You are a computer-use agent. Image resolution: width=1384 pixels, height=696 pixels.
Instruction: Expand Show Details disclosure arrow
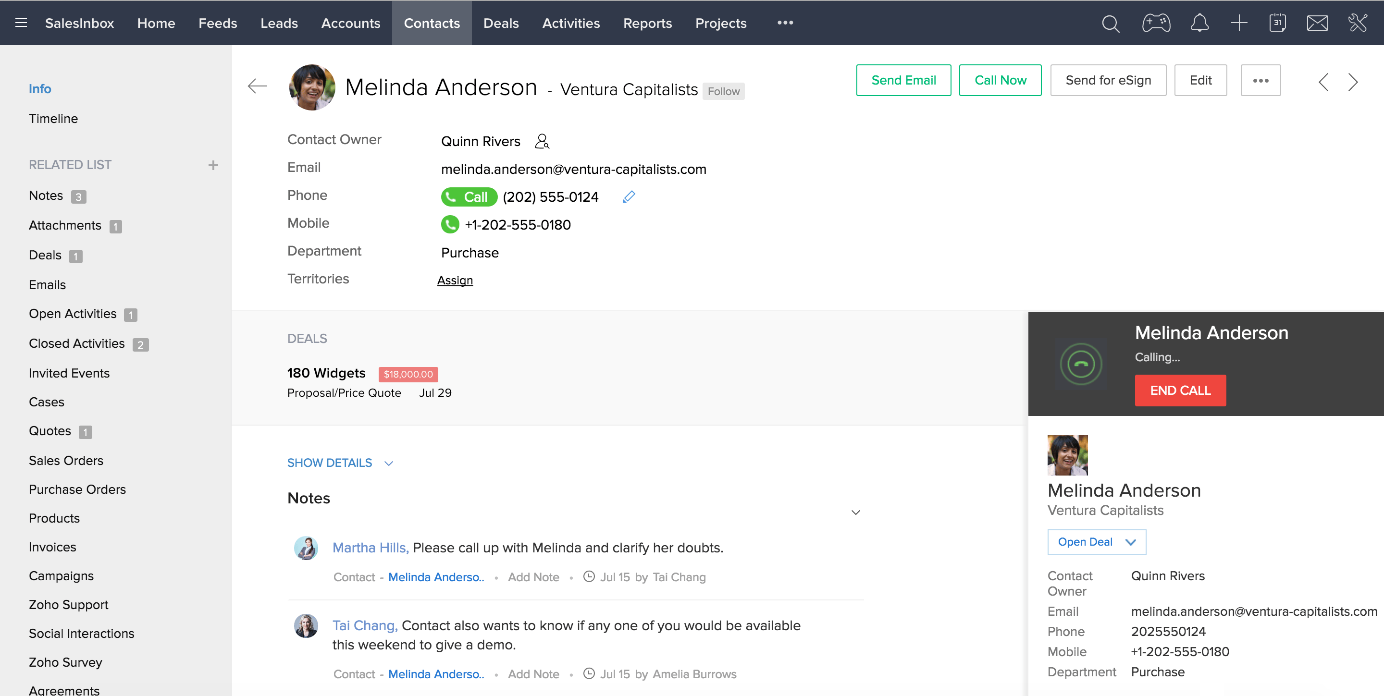click(x=390, y=463)
